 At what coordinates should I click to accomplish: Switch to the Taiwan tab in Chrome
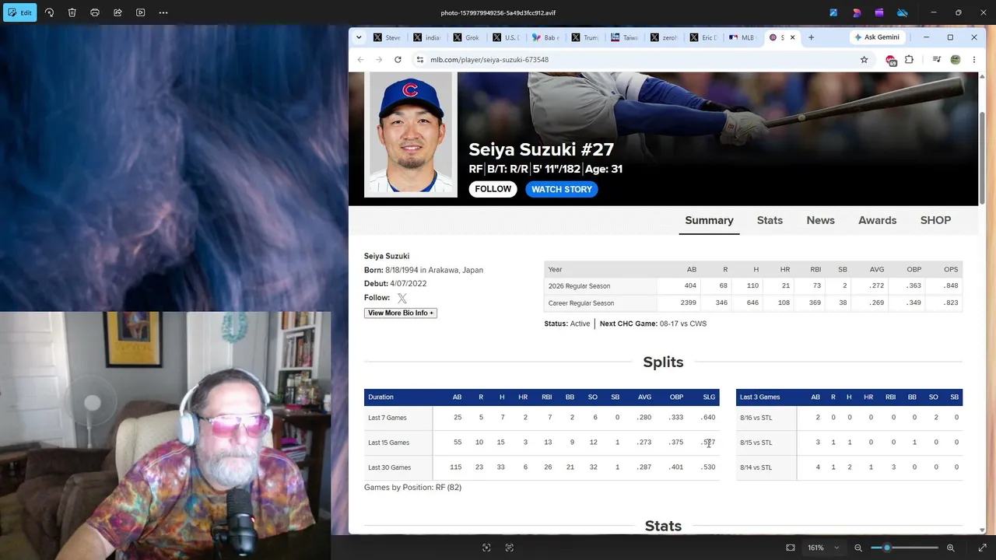coord(624,37)
